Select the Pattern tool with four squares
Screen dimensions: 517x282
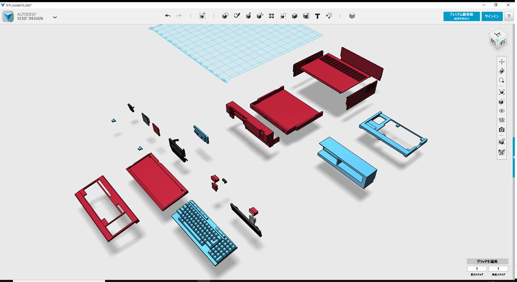click(x=272, y=16)
